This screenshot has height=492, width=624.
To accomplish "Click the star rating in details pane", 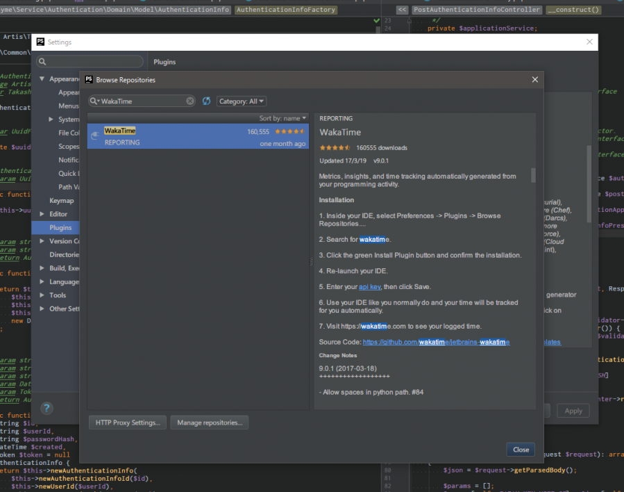I will (335, 148).
